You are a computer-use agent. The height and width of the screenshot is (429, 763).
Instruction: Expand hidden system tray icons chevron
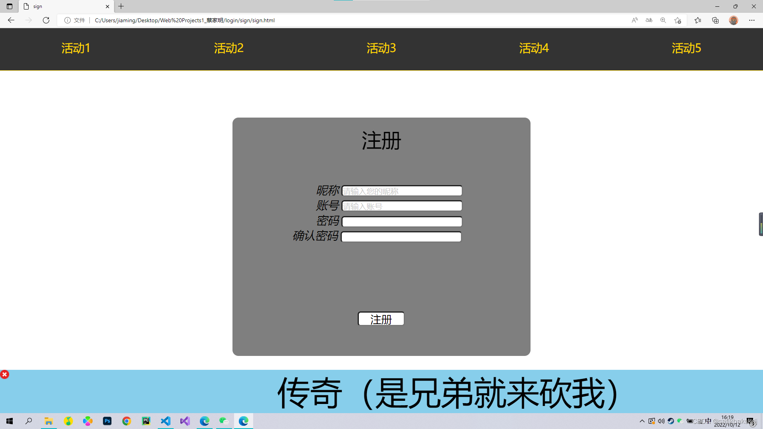pyautogui.click(x=642, y=421)
